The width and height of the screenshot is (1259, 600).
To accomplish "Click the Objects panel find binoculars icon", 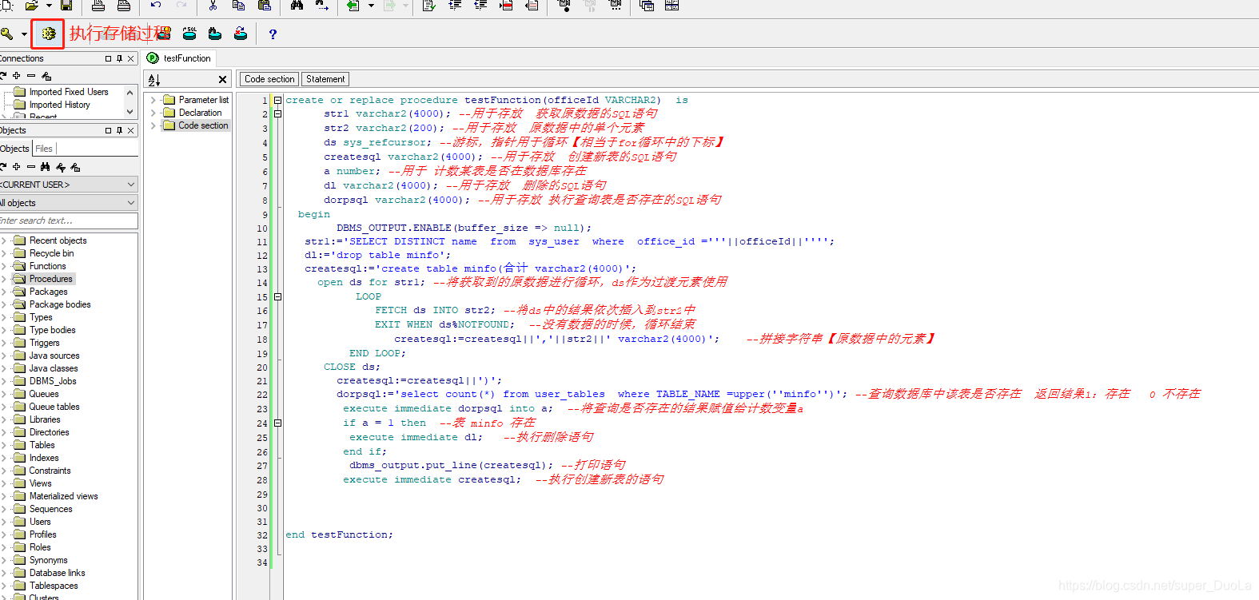I will pyautogui.click(x=45, y=167).
